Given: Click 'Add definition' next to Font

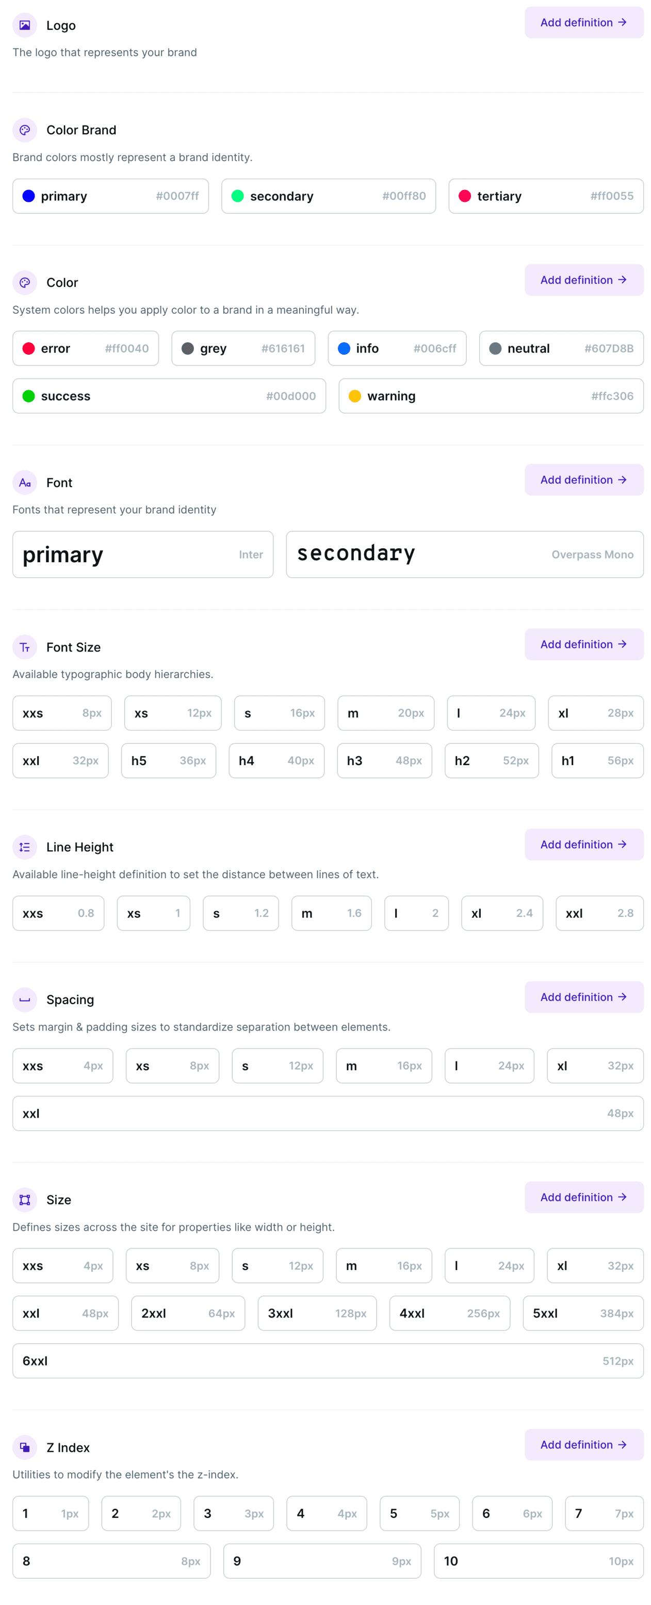Looking at the screenshot, I should coord(583,480).
